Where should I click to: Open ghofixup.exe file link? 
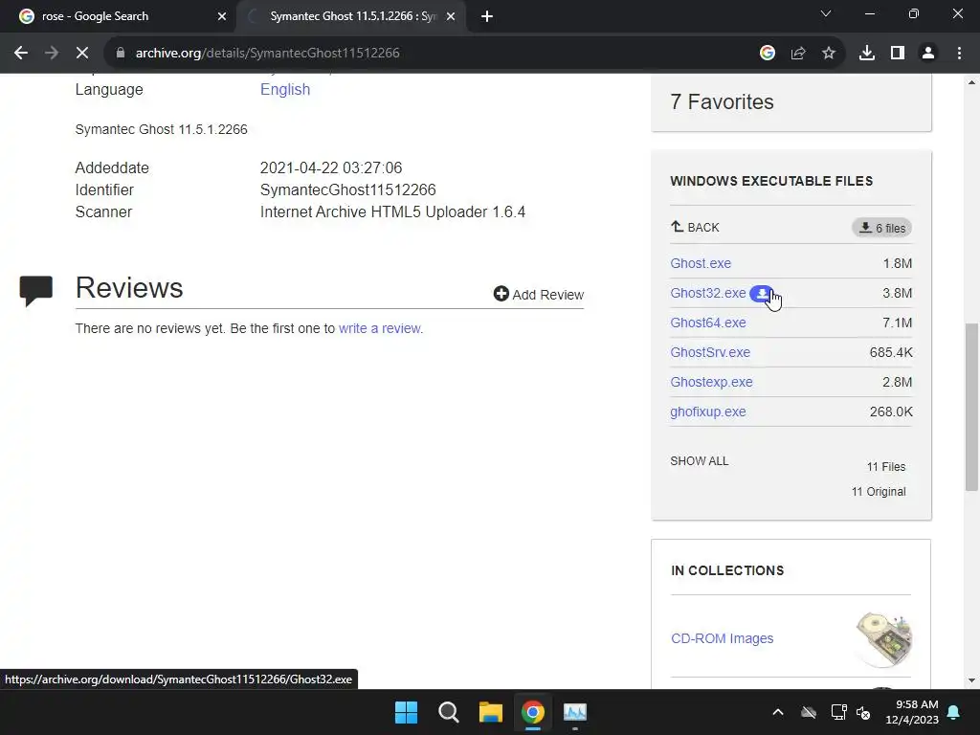click(708, 412)
